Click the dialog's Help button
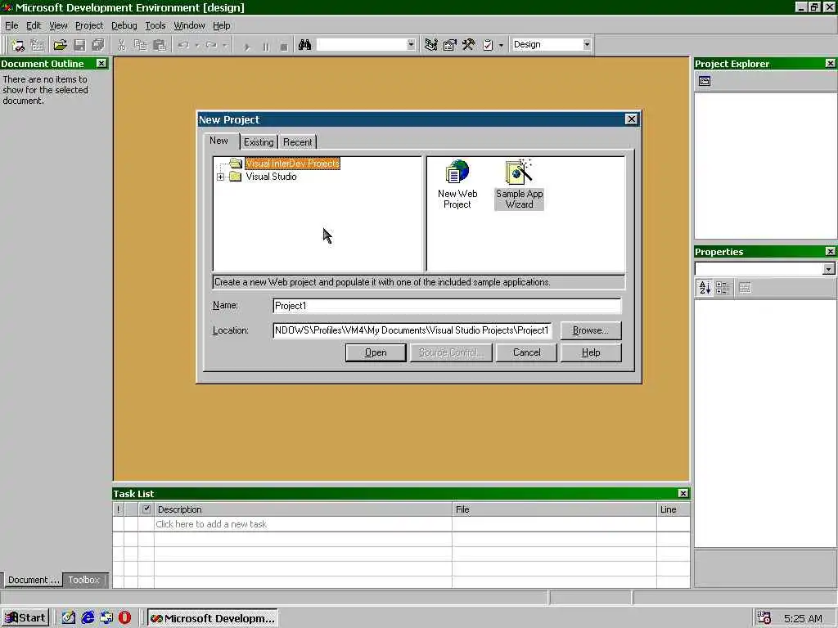Screen dimensions: 838x628 point(591,352)
